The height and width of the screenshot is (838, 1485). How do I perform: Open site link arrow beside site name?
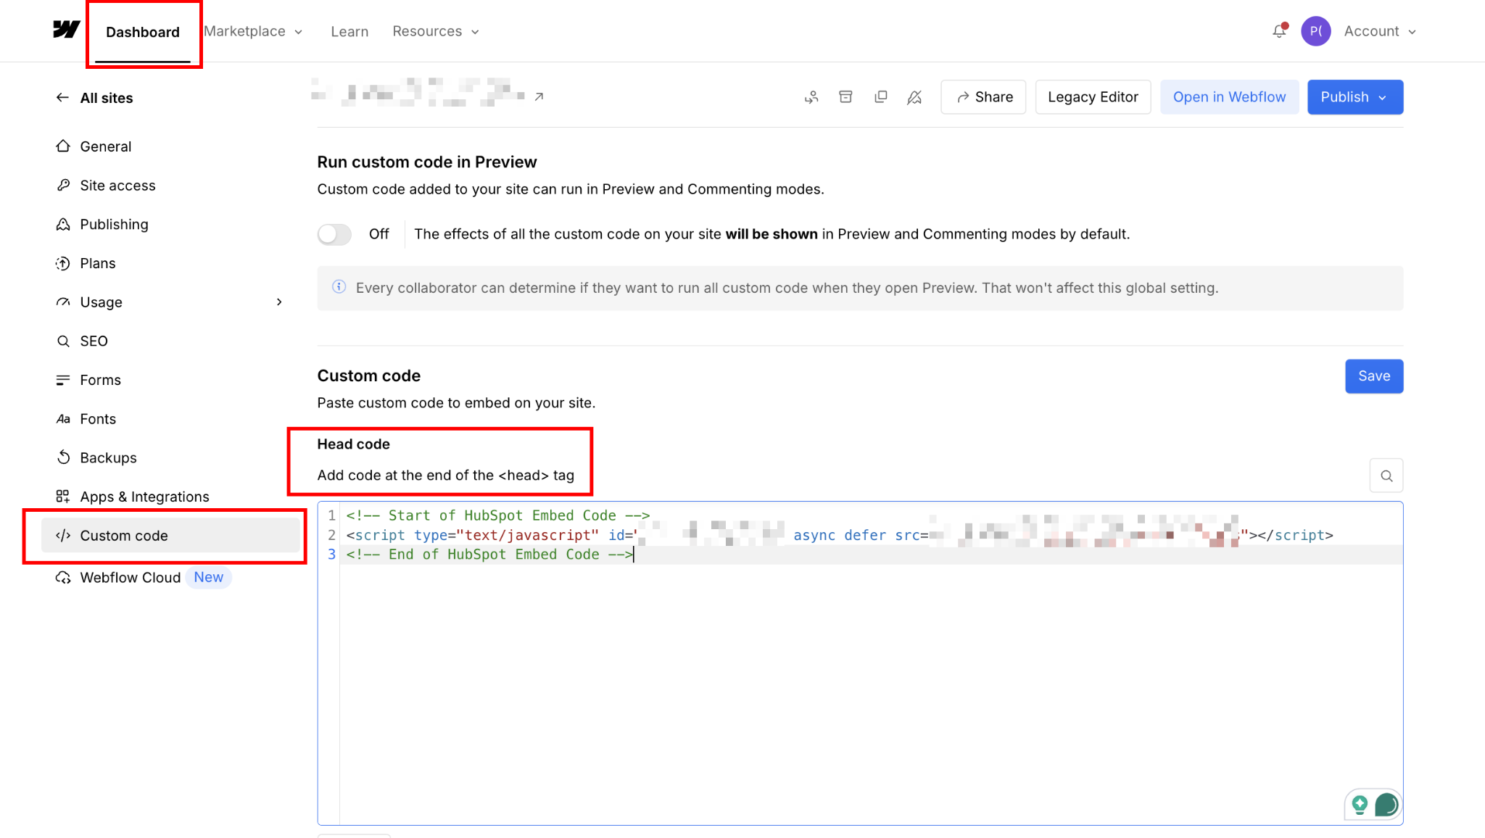coord(539,96)
